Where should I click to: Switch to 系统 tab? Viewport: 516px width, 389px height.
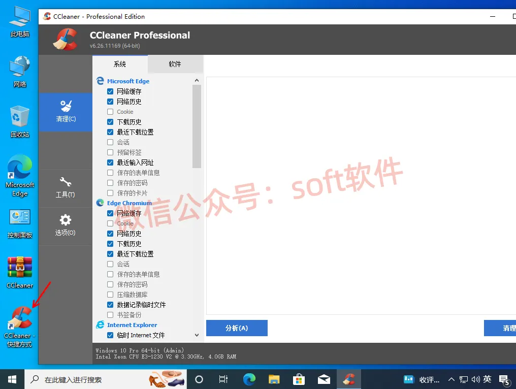(120, 64)
